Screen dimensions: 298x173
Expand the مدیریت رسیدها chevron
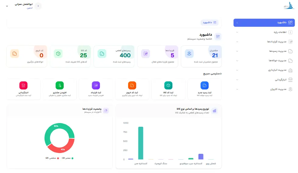click(x=237, y=51)
